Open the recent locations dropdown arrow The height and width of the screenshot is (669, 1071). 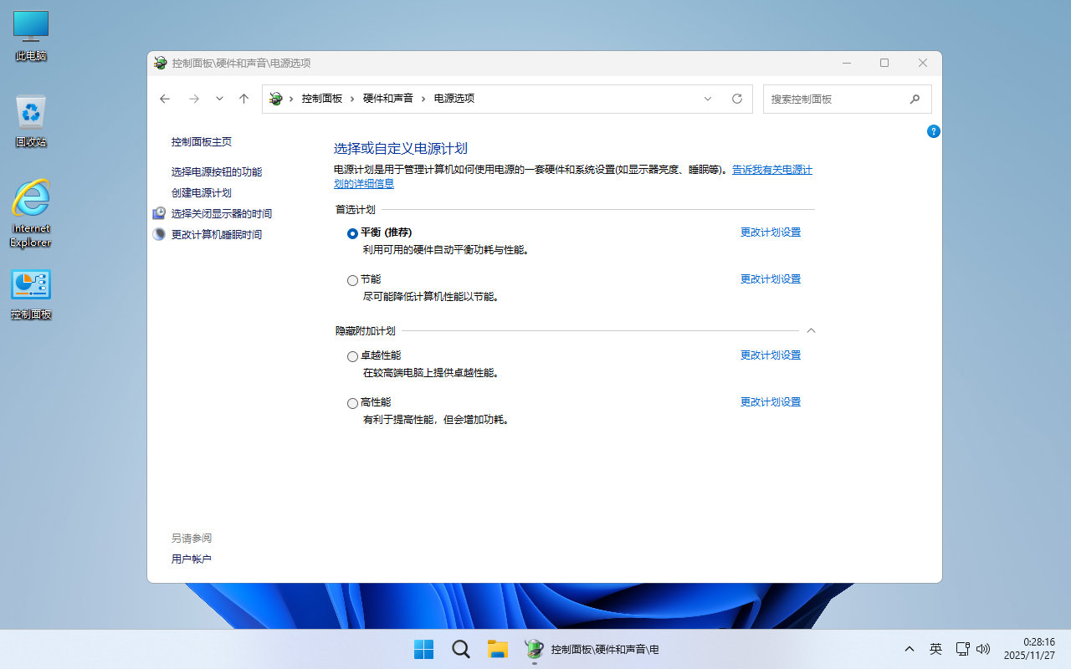(219, 99)
